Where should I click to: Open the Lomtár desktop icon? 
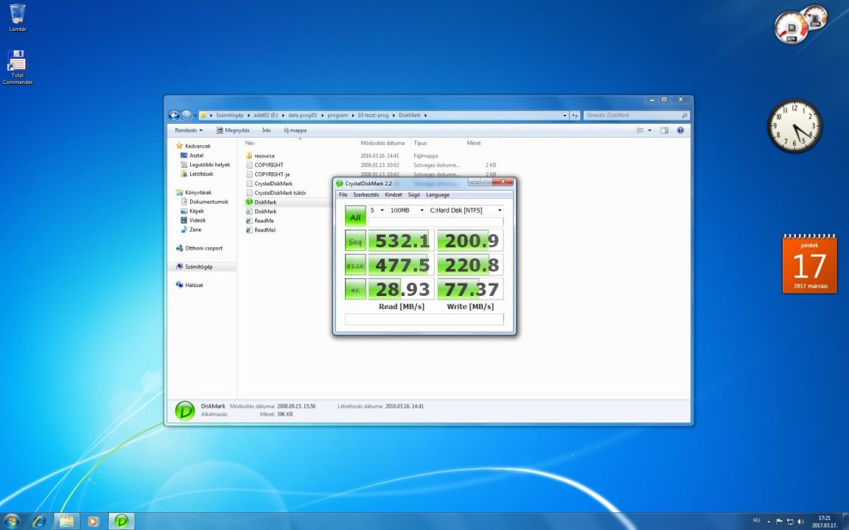click(18, 18)
